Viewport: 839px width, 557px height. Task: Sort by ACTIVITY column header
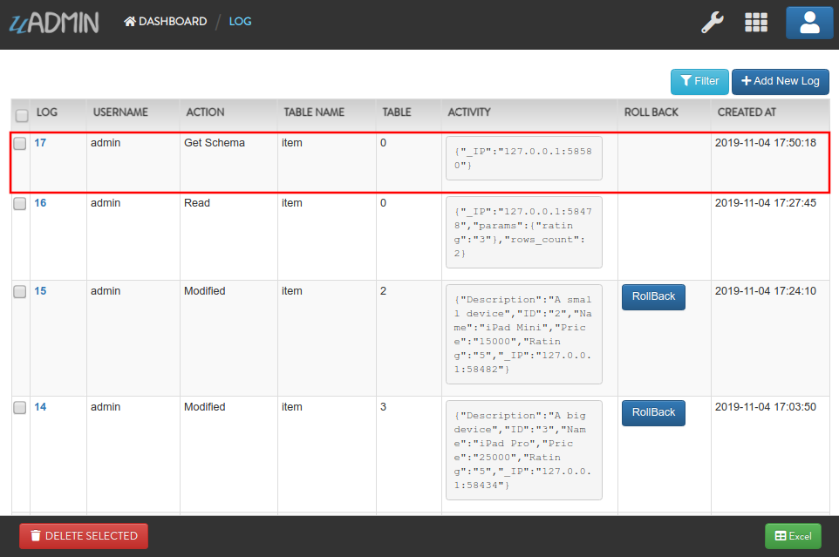(468, 112)
